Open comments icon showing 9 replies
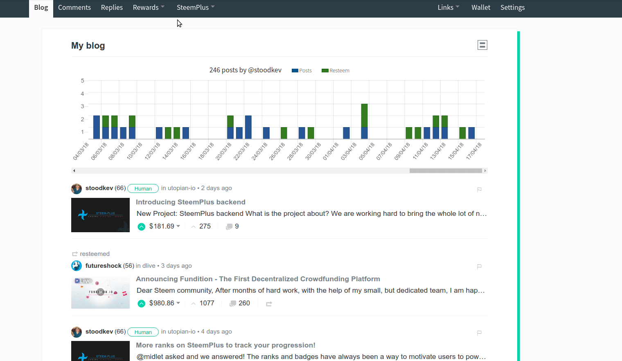 point(229,226)
